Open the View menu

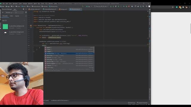(x=10, y=4)
